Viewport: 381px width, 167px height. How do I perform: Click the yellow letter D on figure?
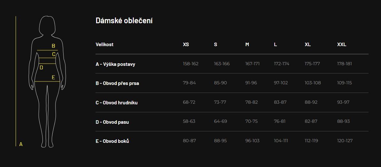pos(41,68)
